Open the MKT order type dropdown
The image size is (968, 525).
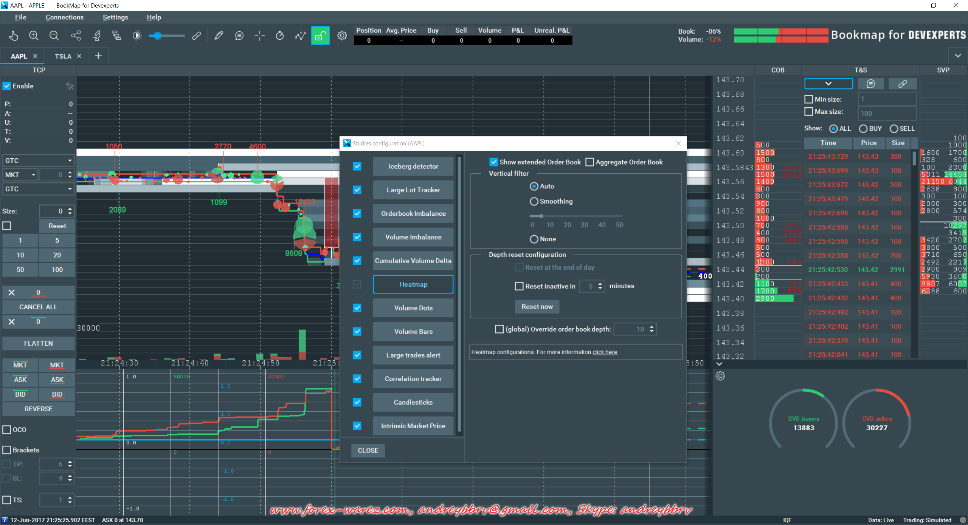coord(21,175)
